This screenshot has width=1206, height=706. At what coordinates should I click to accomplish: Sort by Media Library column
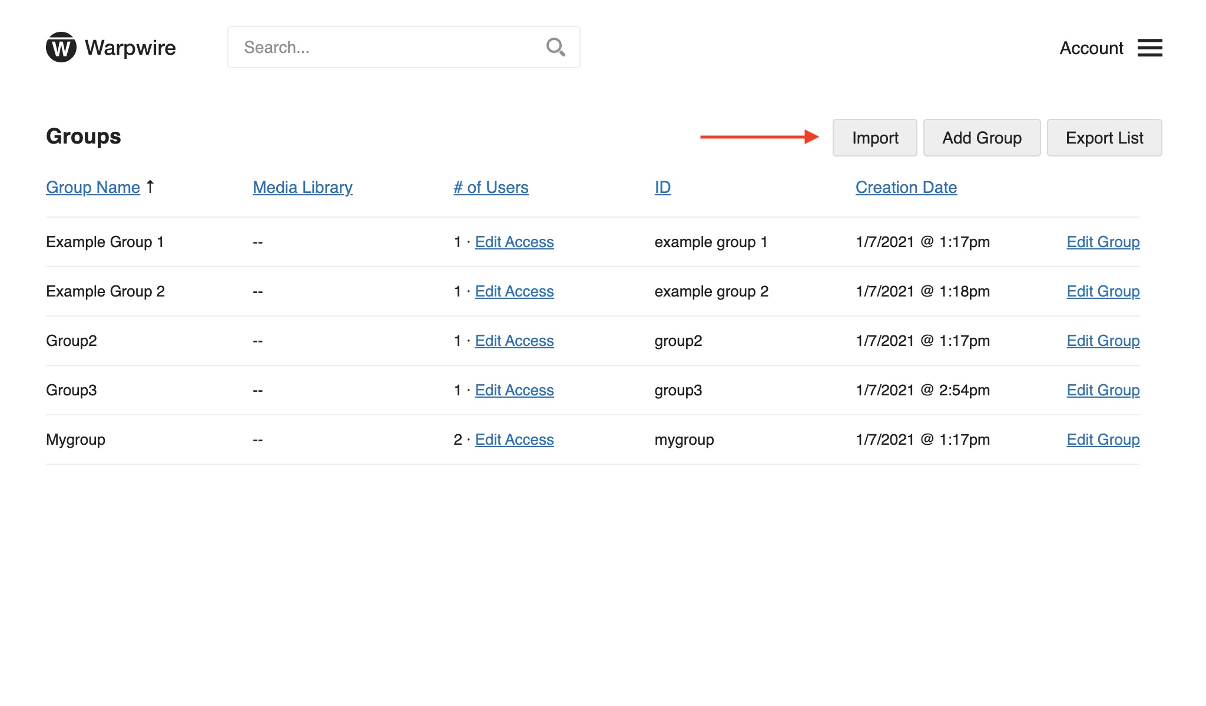pos(303,187)
